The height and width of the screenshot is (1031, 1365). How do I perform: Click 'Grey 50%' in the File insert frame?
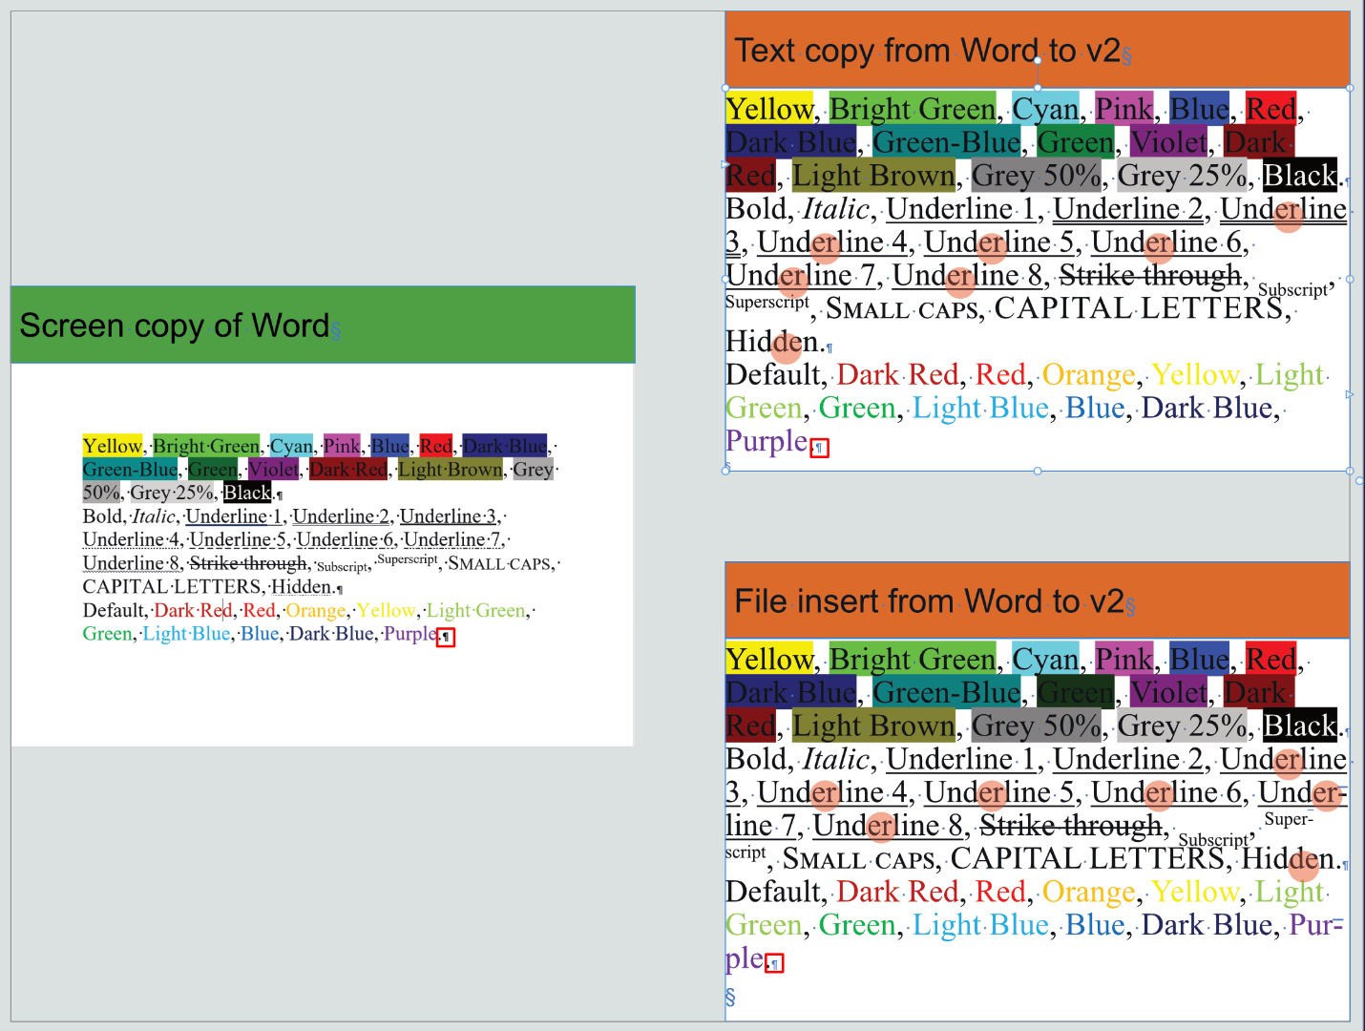1037,726
